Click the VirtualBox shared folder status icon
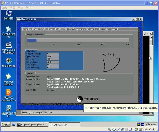This screenshot has width=159, height=132. tap(126, 129)
